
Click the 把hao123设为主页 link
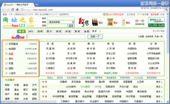(114, 14)
